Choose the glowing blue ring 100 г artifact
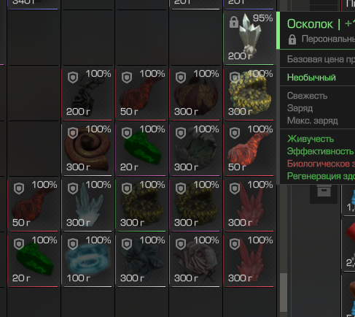The height and width of the screenshot is (317, 355). tap(87, 259)
